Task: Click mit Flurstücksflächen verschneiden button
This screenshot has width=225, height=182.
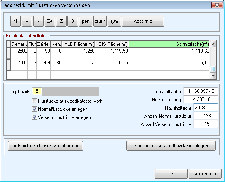Action: pos(45,146)
